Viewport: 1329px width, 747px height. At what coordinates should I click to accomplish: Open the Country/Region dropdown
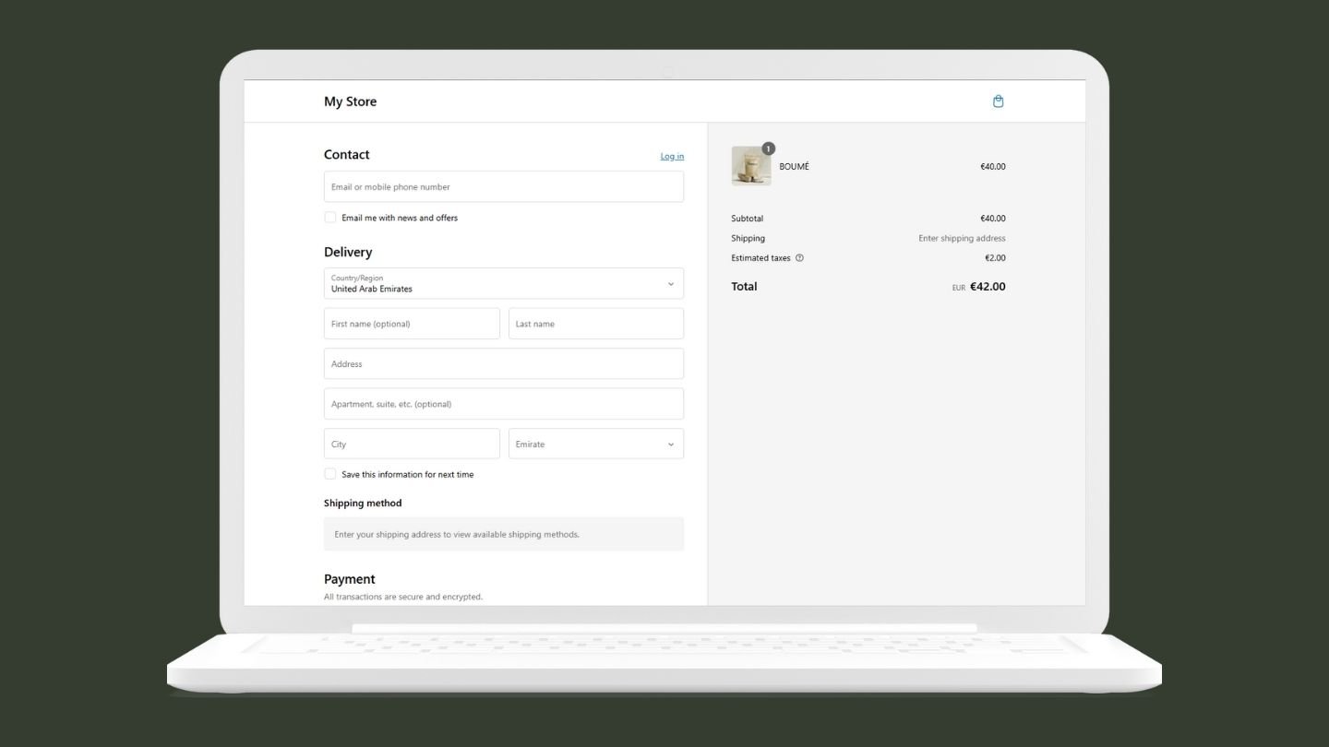pyautogui.click(x=503, y=284)
